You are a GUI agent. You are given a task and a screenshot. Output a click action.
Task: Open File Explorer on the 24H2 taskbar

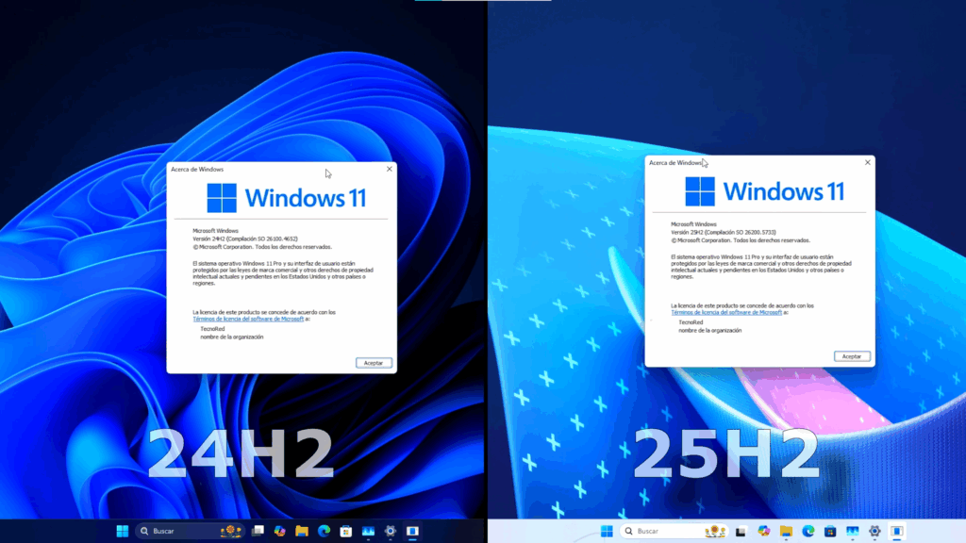(302, 531)
